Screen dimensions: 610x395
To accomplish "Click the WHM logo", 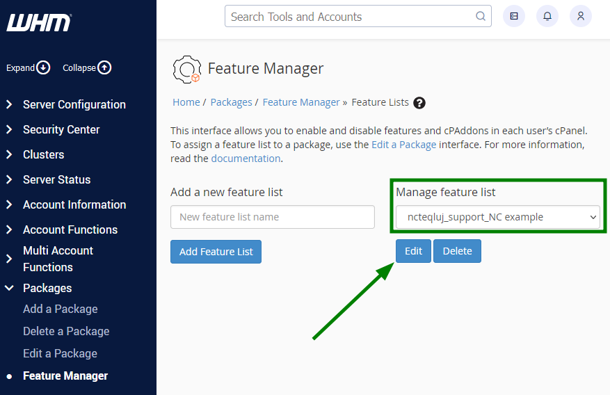I will tap(39, 22).
